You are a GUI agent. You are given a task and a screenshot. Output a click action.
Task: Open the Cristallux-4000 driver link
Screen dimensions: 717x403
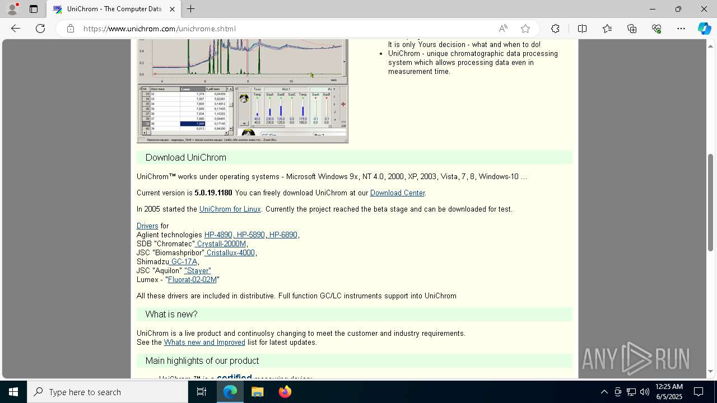point(230,253)
